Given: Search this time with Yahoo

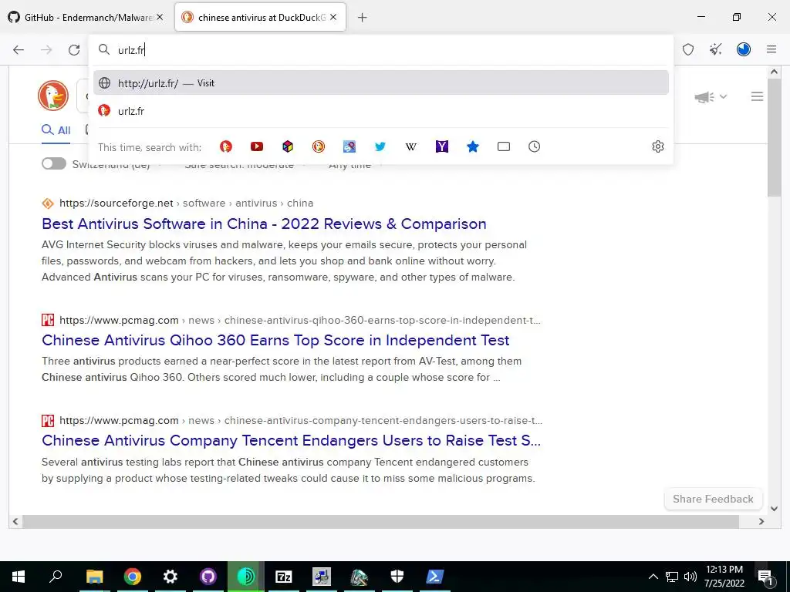Looking at the screenshot, I should [x=442, y=146].
